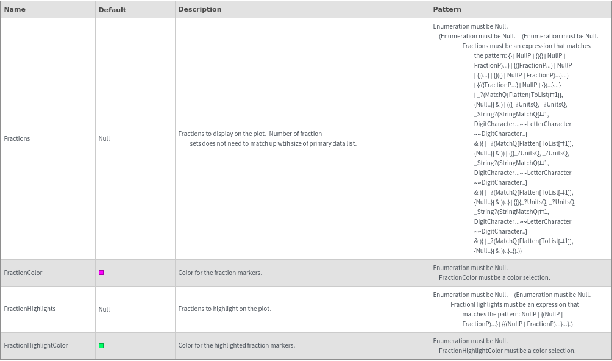Select 'Color for the fraction markers' description
This screenshot has width=612, height=361.
(220, 273)
